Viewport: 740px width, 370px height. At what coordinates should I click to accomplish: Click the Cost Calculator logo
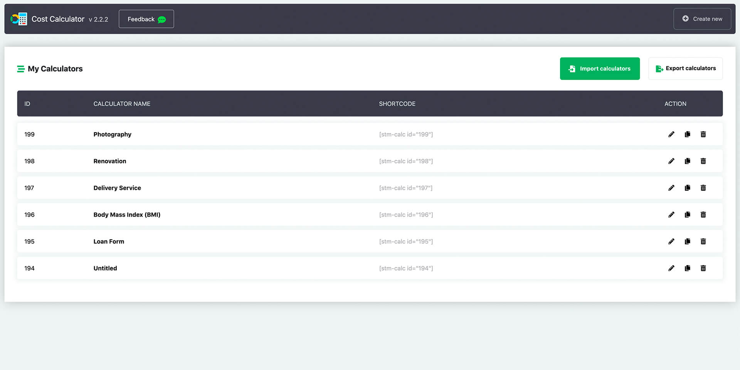click(x=19, y=18)
